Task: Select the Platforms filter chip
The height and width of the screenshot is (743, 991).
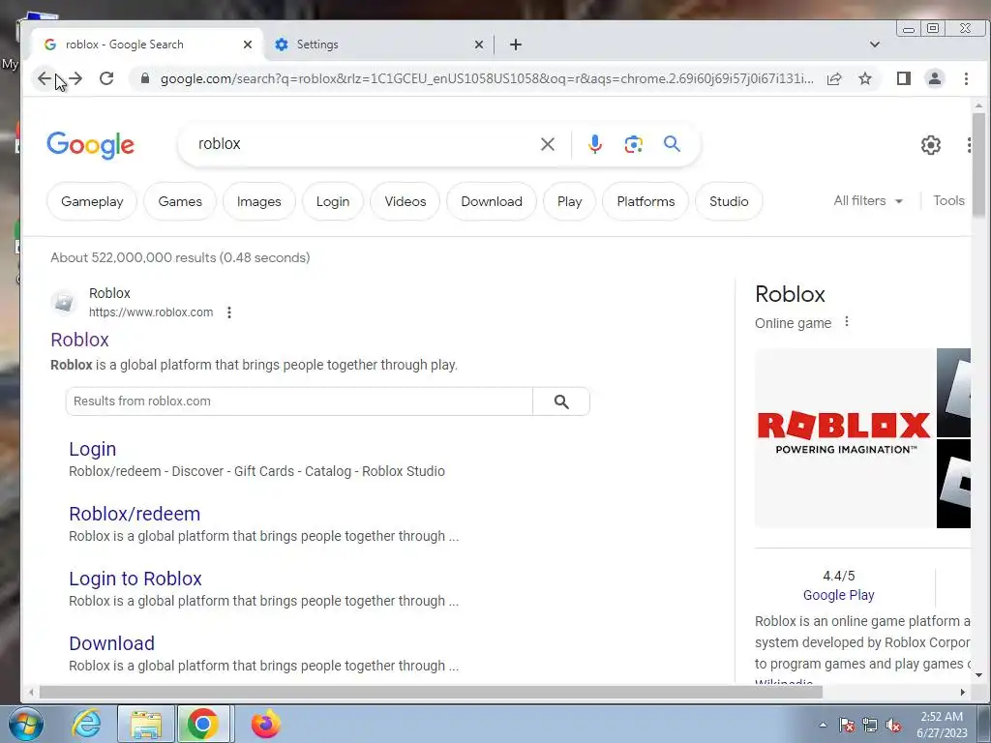Action: (646, 201)
